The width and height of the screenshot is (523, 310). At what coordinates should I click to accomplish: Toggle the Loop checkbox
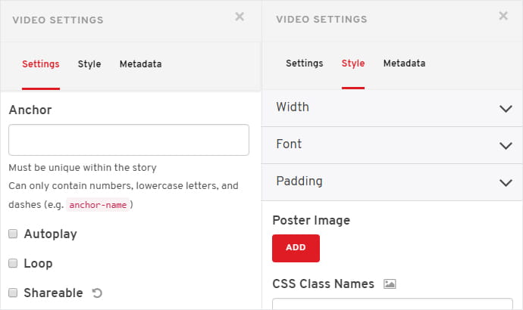pyautogui.click(x=13, y=263)
